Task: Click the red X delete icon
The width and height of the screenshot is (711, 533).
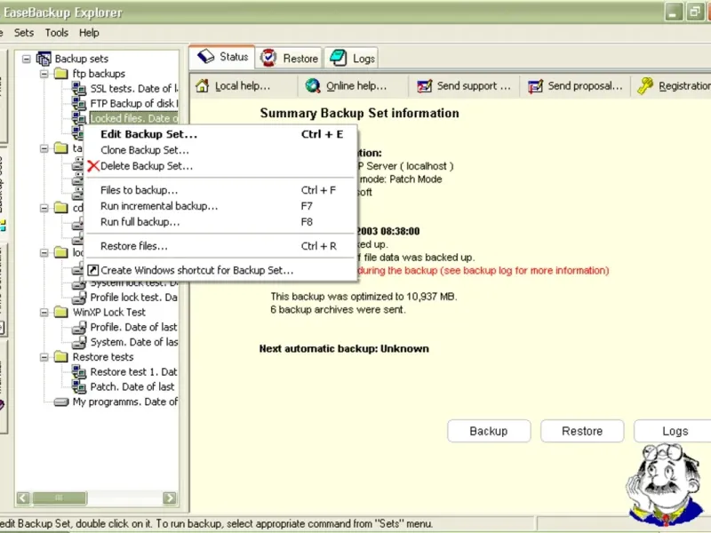Action: click(x=93, y=166)
